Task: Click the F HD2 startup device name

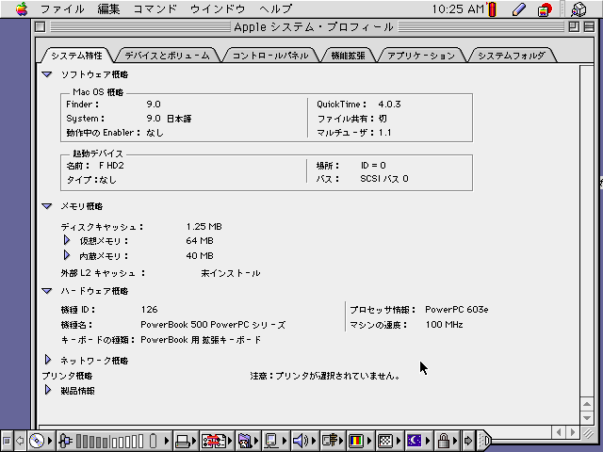Action: point(111,166)
